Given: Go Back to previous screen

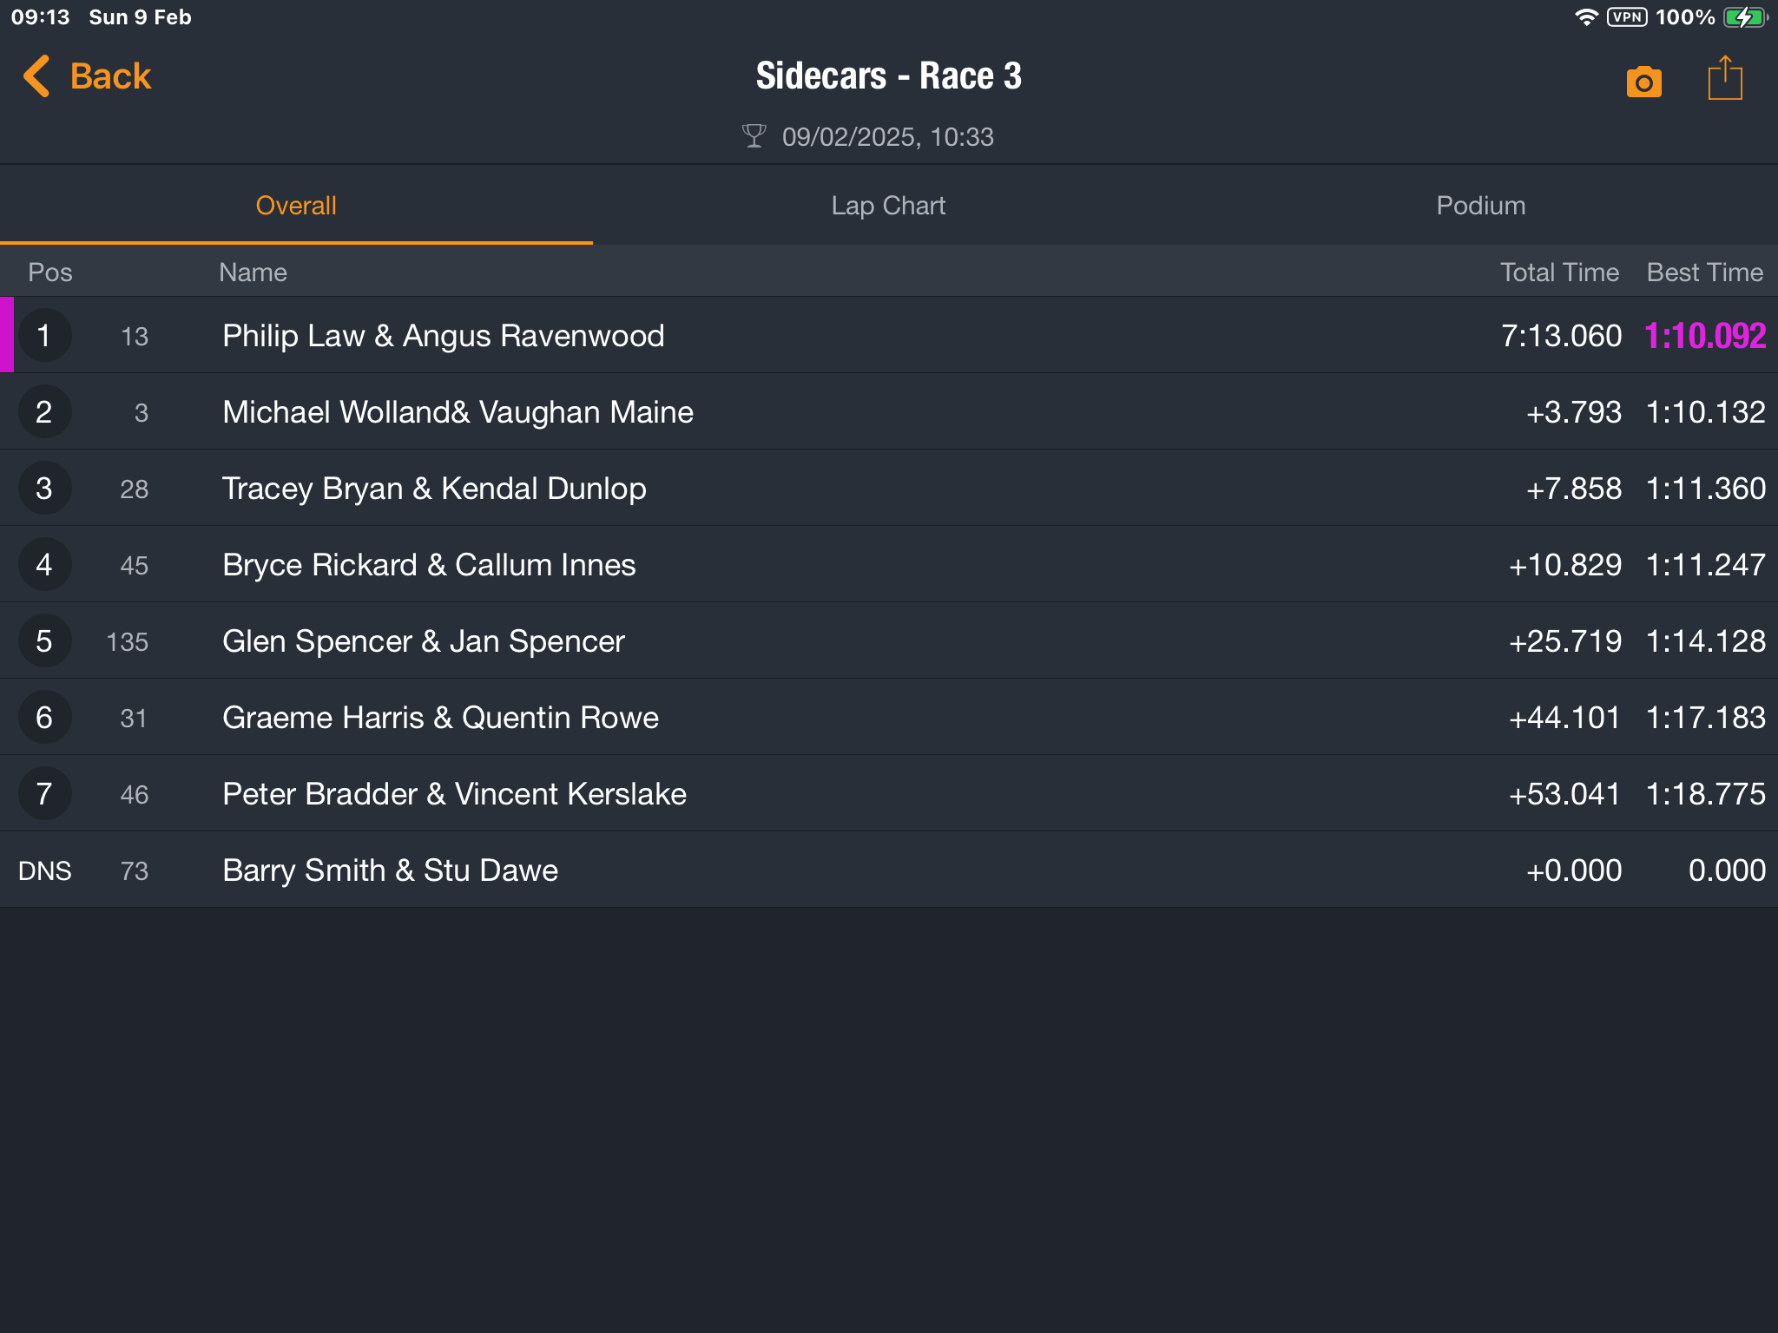Looking at the screenshot, I should click(87, 76).
